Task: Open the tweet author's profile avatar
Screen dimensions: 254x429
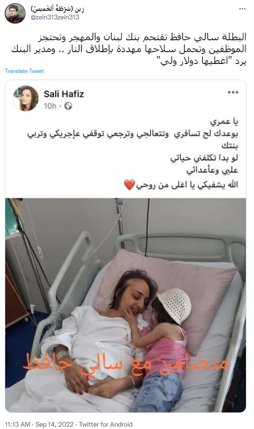Action: [x=15, y=13]
